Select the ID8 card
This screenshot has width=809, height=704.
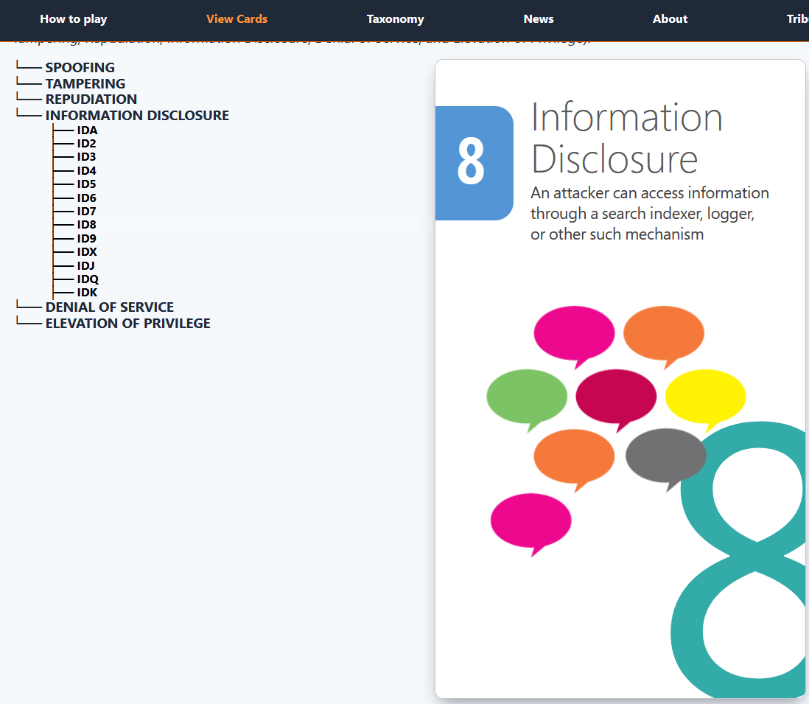click(x=86, y=225)
